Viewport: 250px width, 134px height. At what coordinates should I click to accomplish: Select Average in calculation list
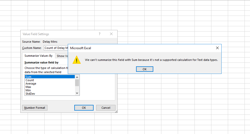(x=50, y=84)
